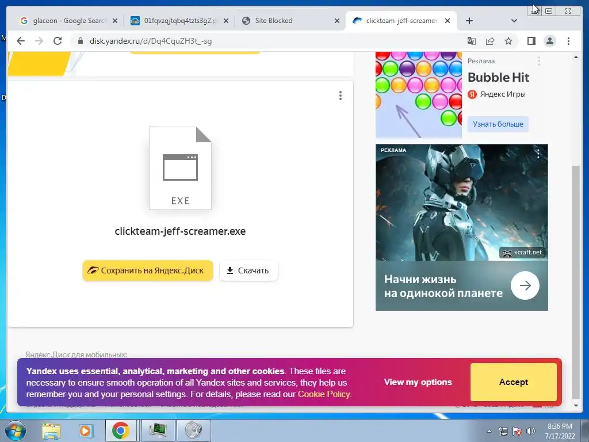Close the 01fqvzqjtqbq4tzts3g2 tab
This screenshot has height=442, width=589.
tap(225, 21)
